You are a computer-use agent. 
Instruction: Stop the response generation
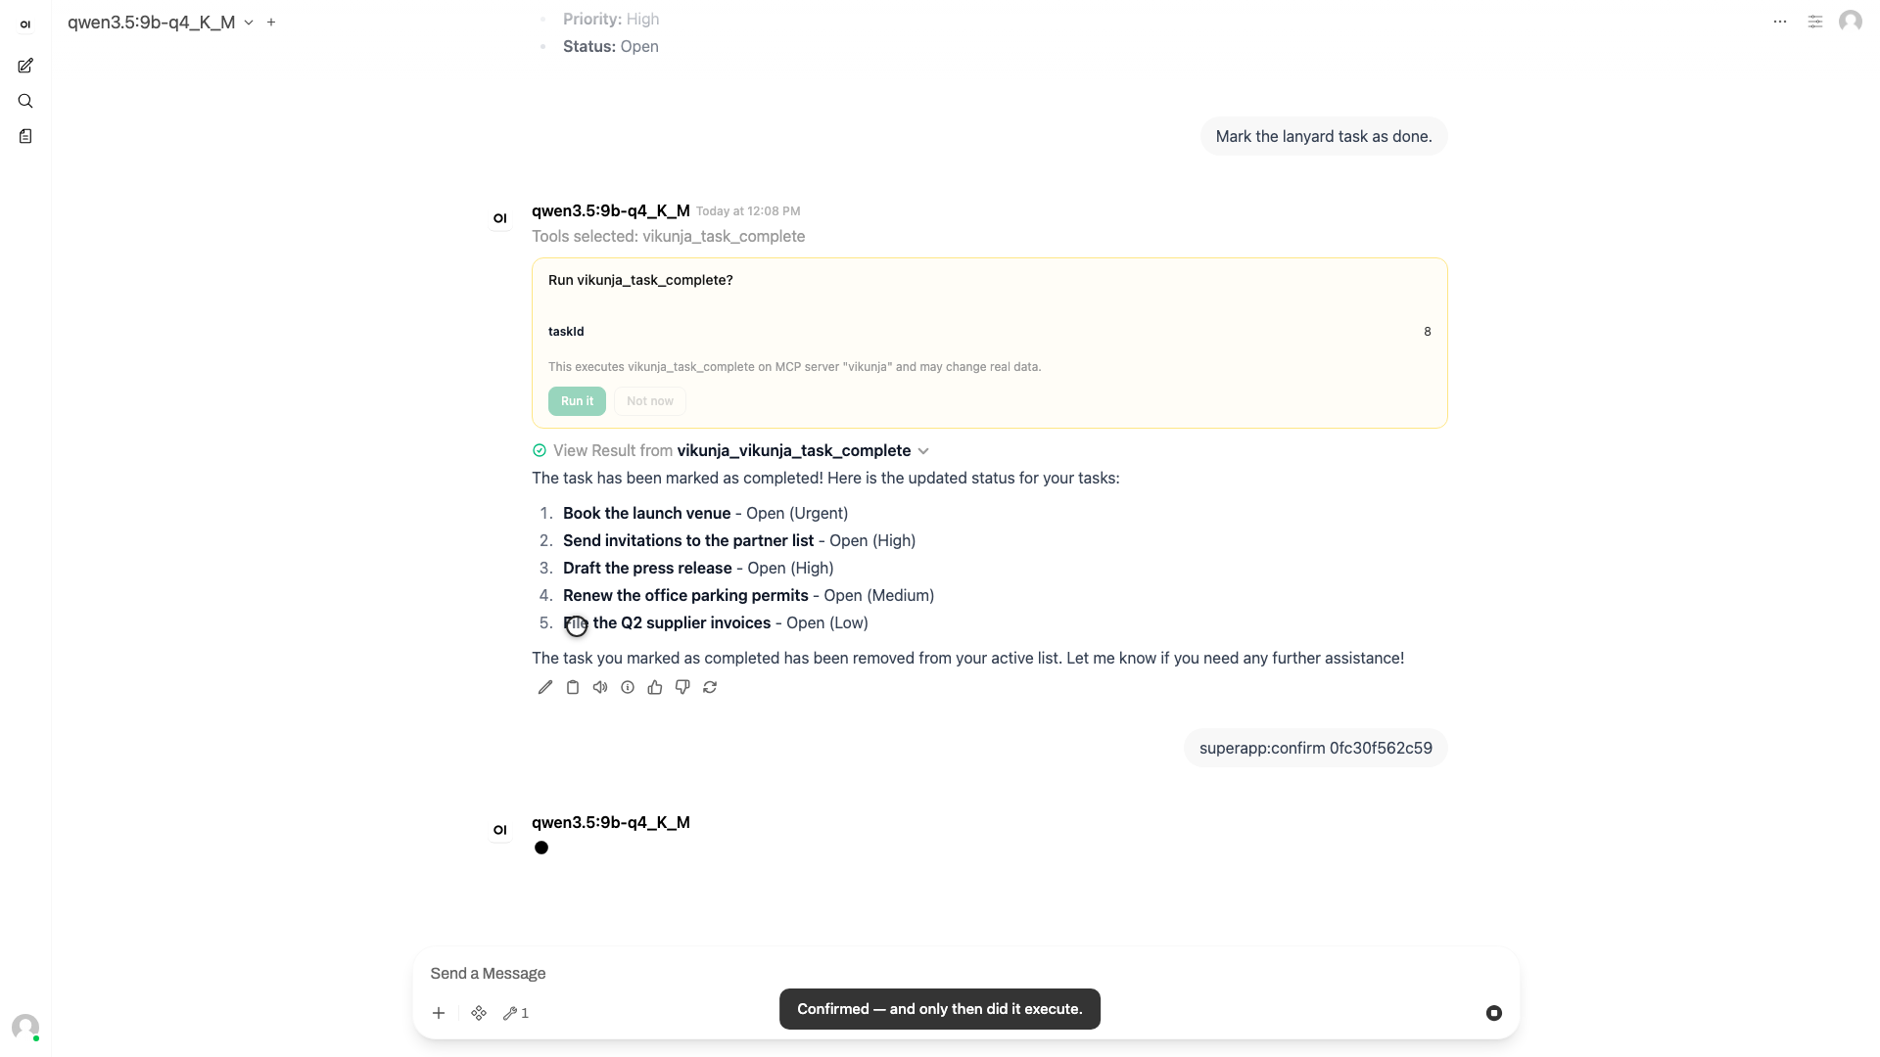1494,1013
